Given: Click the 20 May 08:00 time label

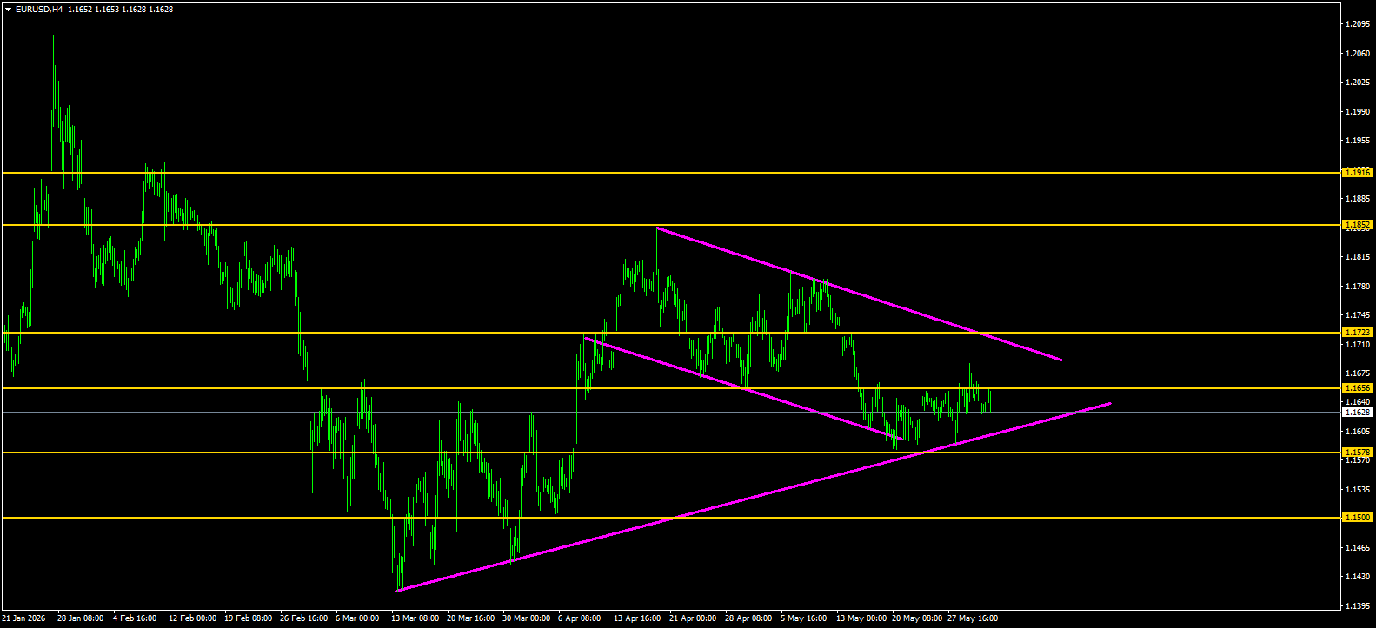Looking at the screenshot, I should (x=917, y=618).
